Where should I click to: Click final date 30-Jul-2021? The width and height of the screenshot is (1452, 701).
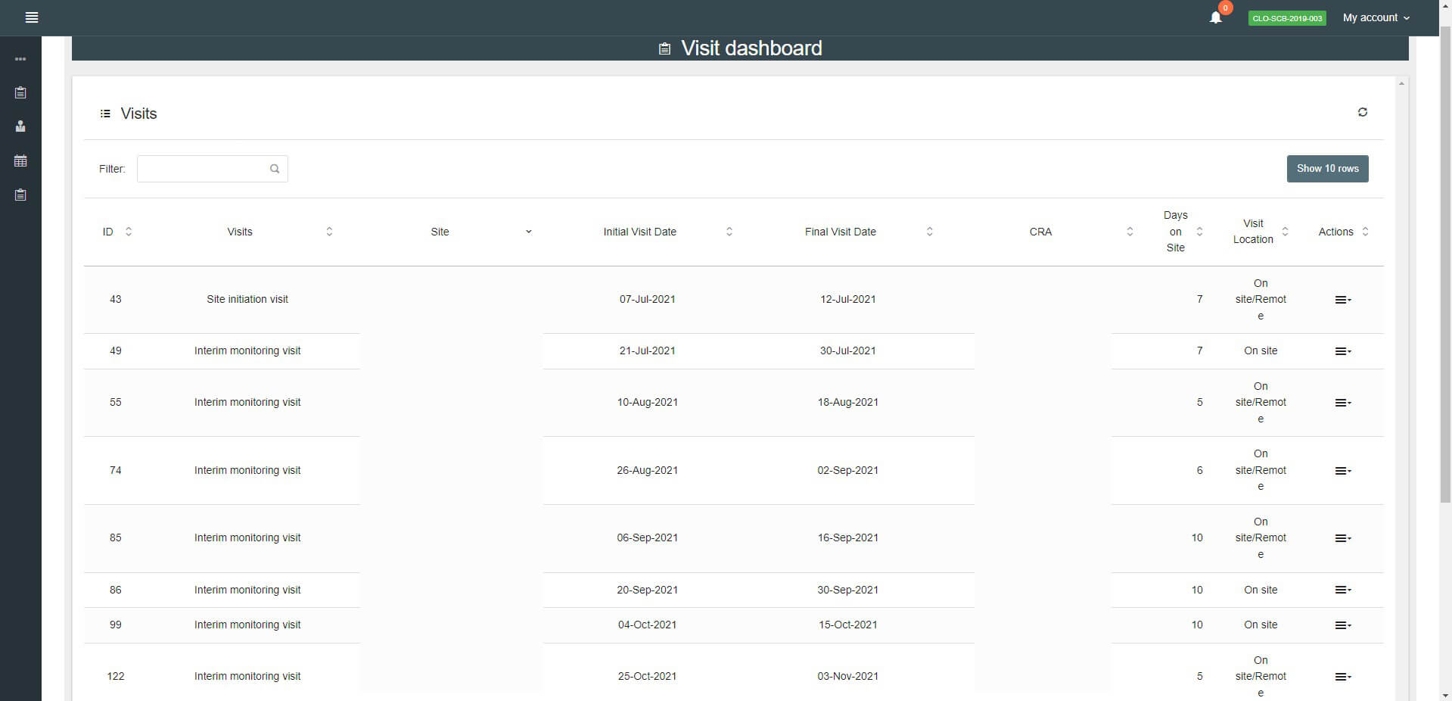[x=847, y=350]
